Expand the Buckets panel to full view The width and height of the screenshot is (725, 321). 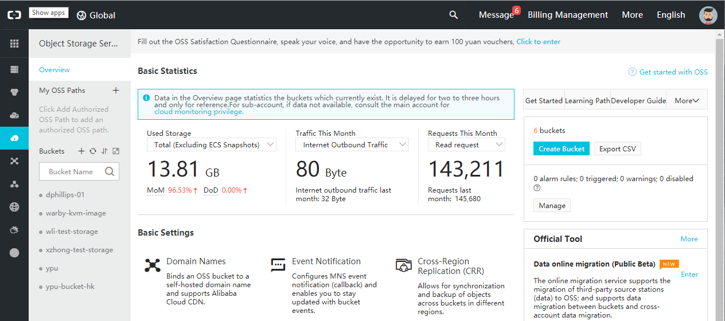point(116,151)
